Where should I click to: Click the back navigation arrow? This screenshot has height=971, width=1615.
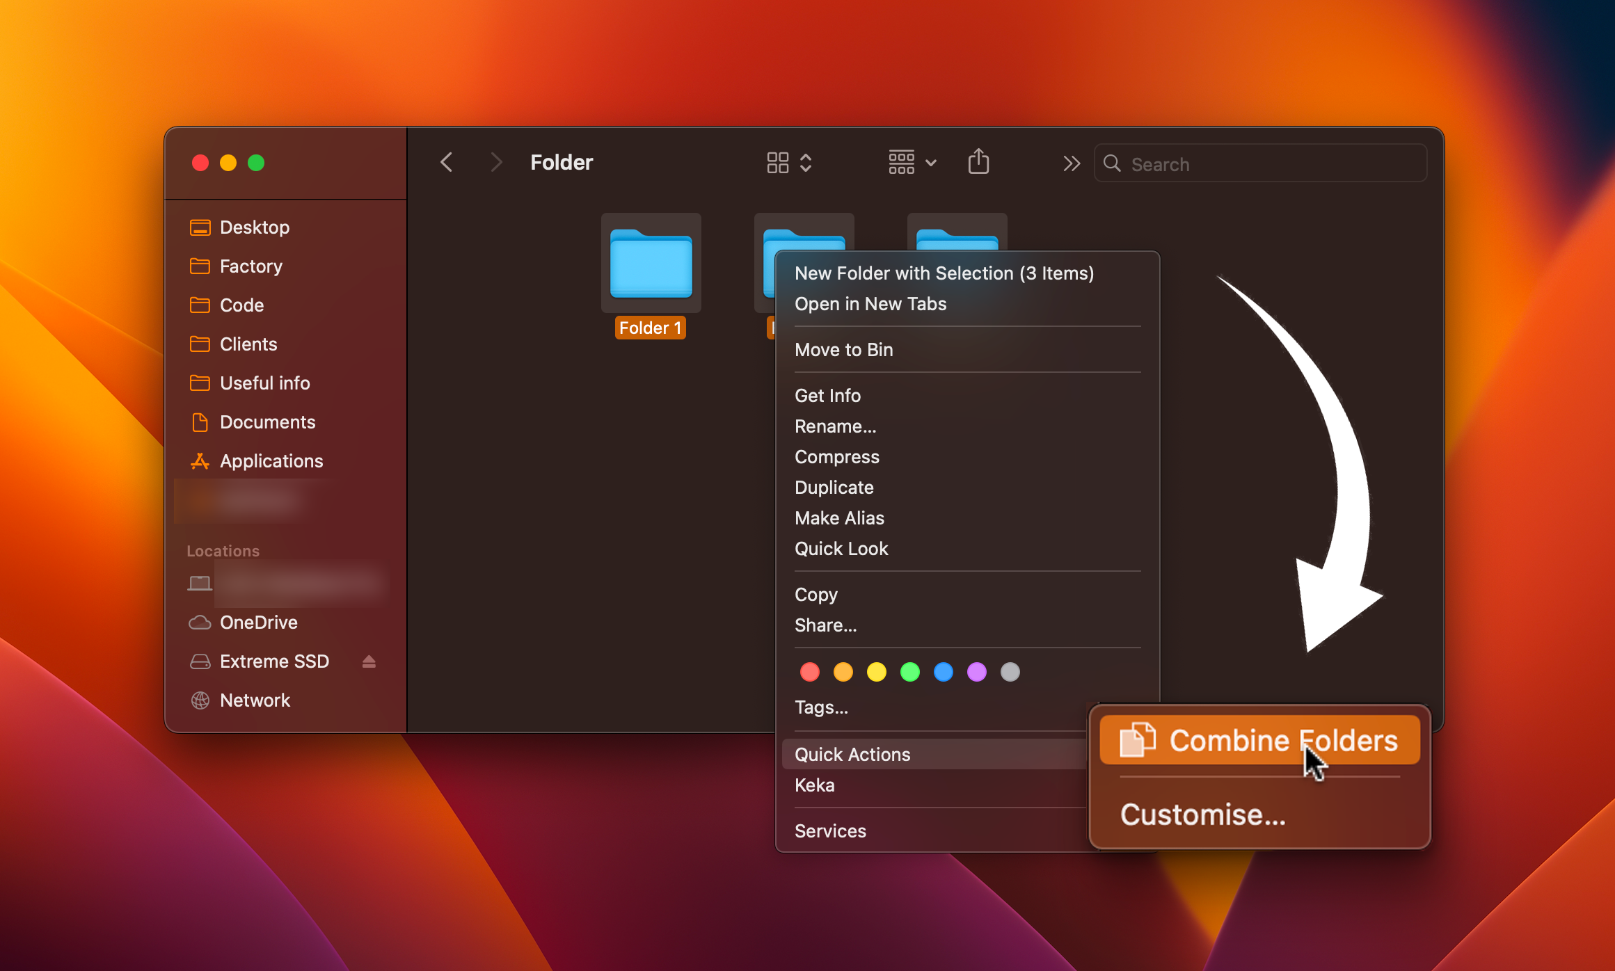point(447,163)
